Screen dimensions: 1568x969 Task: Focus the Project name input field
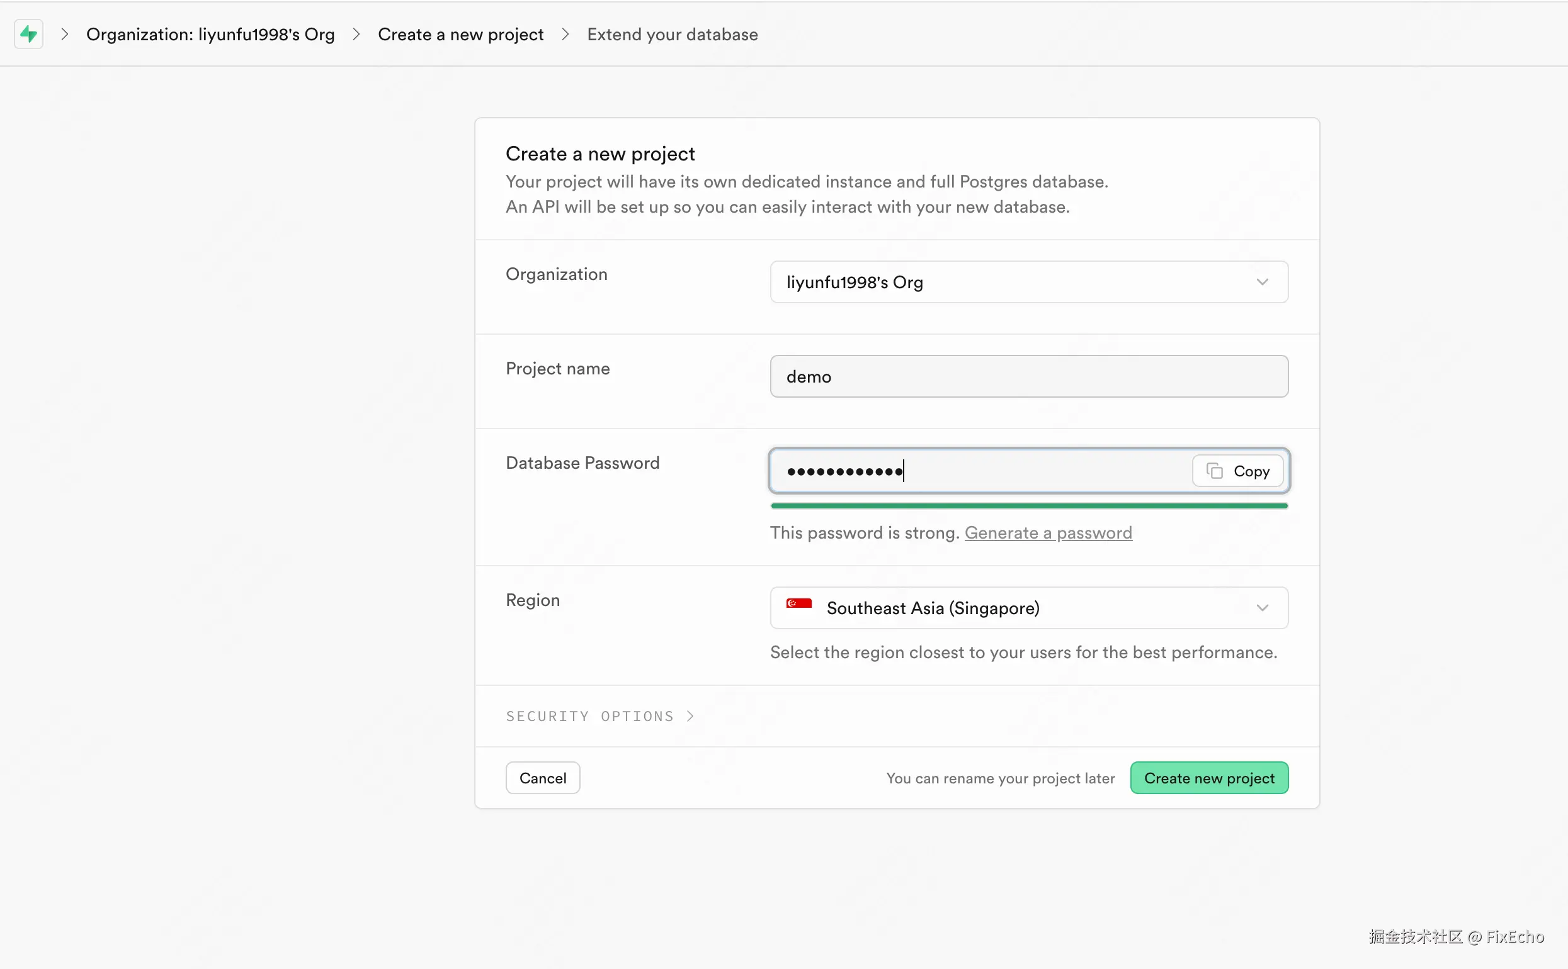(1029, 376)
